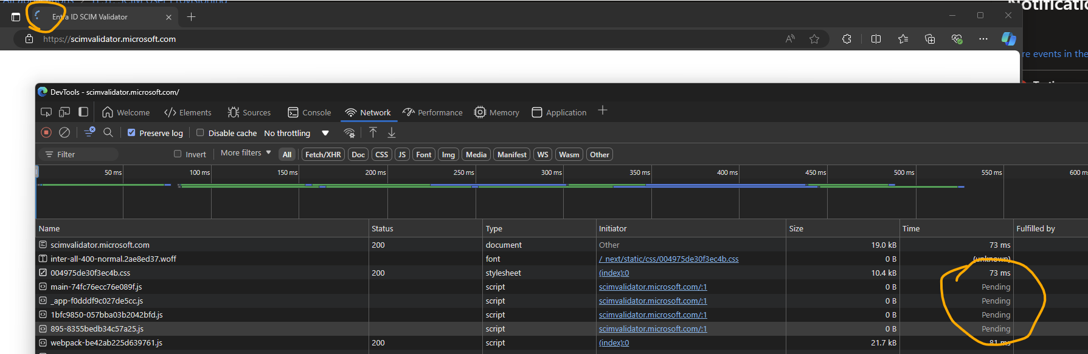Toggle Split screen icon in Edge toolbar
Screen dimensions: 1088x354
click(x=876, y=39)
